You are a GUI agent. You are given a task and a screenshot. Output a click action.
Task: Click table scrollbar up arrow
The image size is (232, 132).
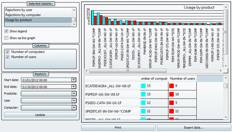226,78
